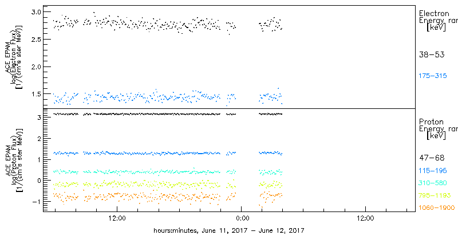Click the Proton Energy range legend heading
Screen dimensions: 458x235
point(439,128)
